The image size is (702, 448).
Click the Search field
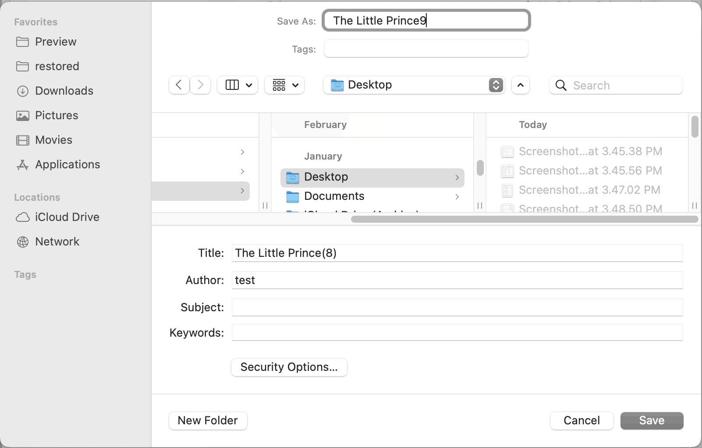point(616,85)
